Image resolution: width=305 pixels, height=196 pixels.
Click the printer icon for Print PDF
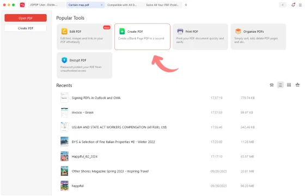pos(180,32)
